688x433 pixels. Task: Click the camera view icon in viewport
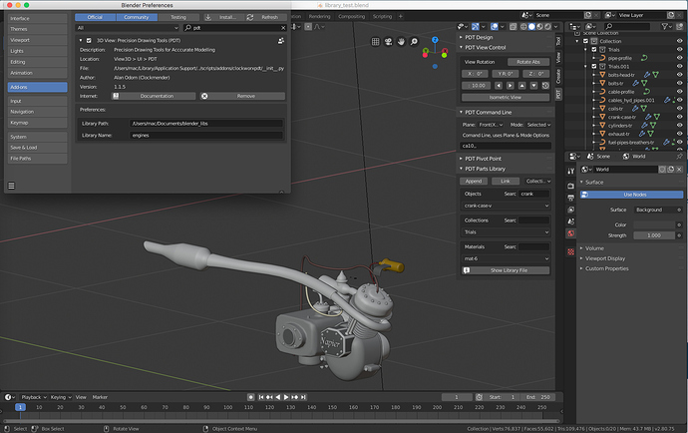click(x=388, y=42)
